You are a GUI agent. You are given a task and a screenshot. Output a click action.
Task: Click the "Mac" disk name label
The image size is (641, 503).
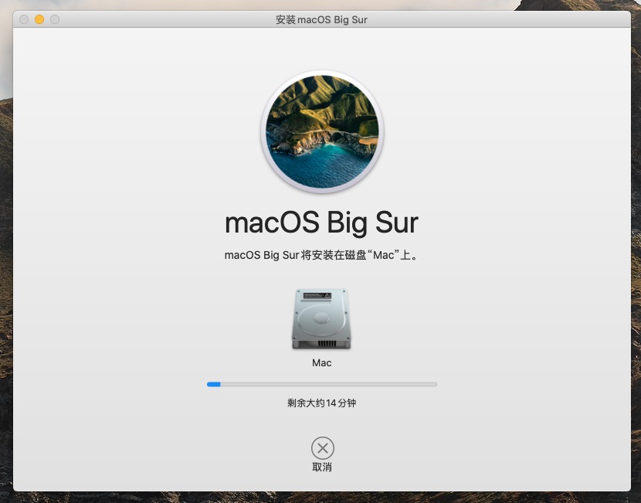322,362
